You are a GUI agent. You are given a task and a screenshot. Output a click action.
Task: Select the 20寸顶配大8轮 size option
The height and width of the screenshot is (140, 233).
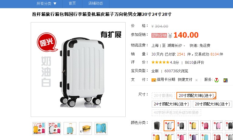tap(196, 96)
